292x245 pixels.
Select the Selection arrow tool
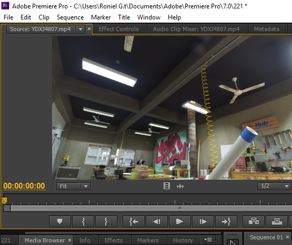tap(233, 242)
